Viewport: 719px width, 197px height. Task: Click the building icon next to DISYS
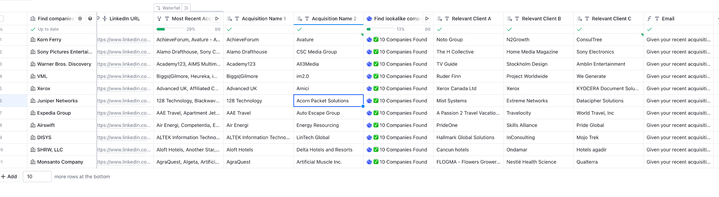[x=33, y=137]
